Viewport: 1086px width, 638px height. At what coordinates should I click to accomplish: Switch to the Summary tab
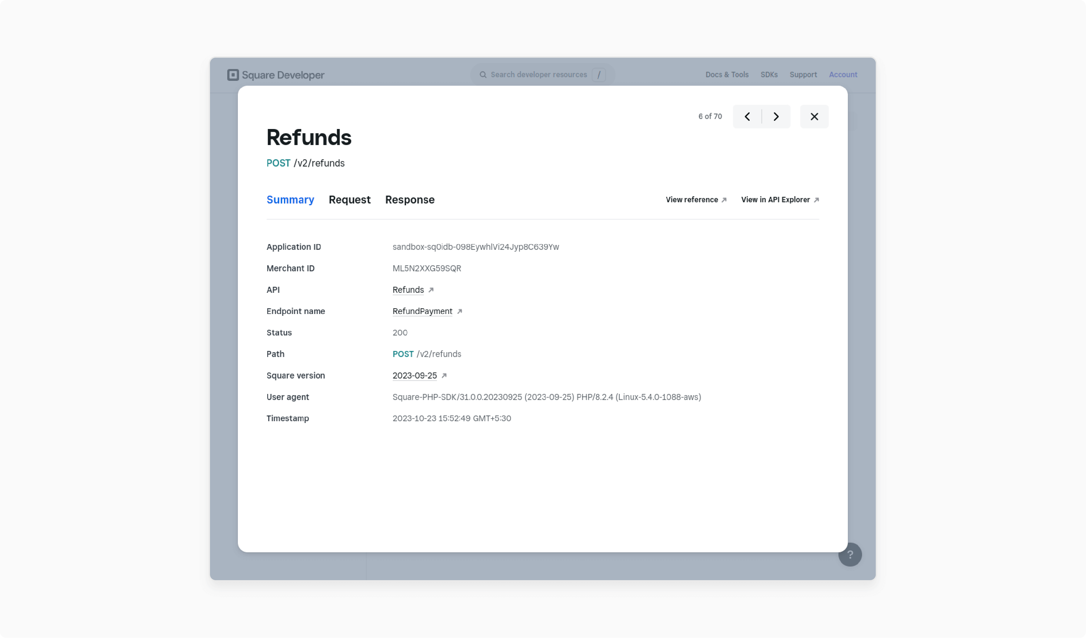pyautogui.click(x=291, y=200)
